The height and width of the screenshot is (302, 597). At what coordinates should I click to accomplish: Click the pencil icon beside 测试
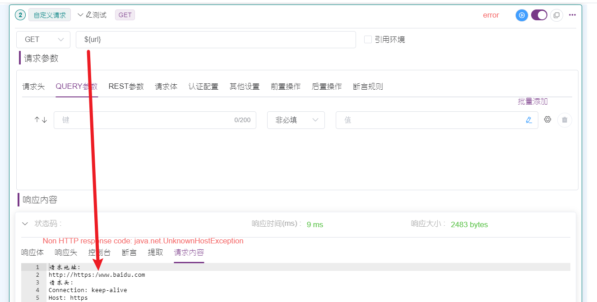(x=88, y=15)
